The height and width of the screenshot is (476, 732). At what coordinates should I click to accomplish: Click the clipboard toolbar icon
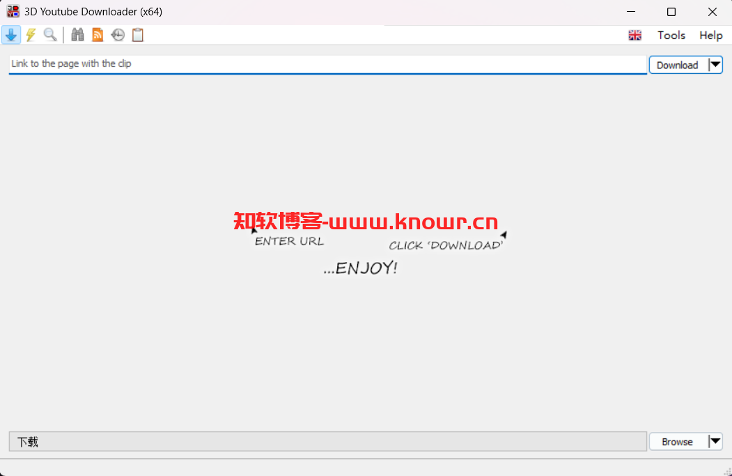click(x=138, y=35)
